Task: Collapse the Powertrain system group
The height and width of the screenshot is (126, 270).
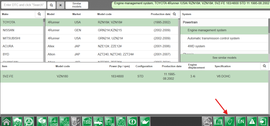Action: click(x=190, y=22)
